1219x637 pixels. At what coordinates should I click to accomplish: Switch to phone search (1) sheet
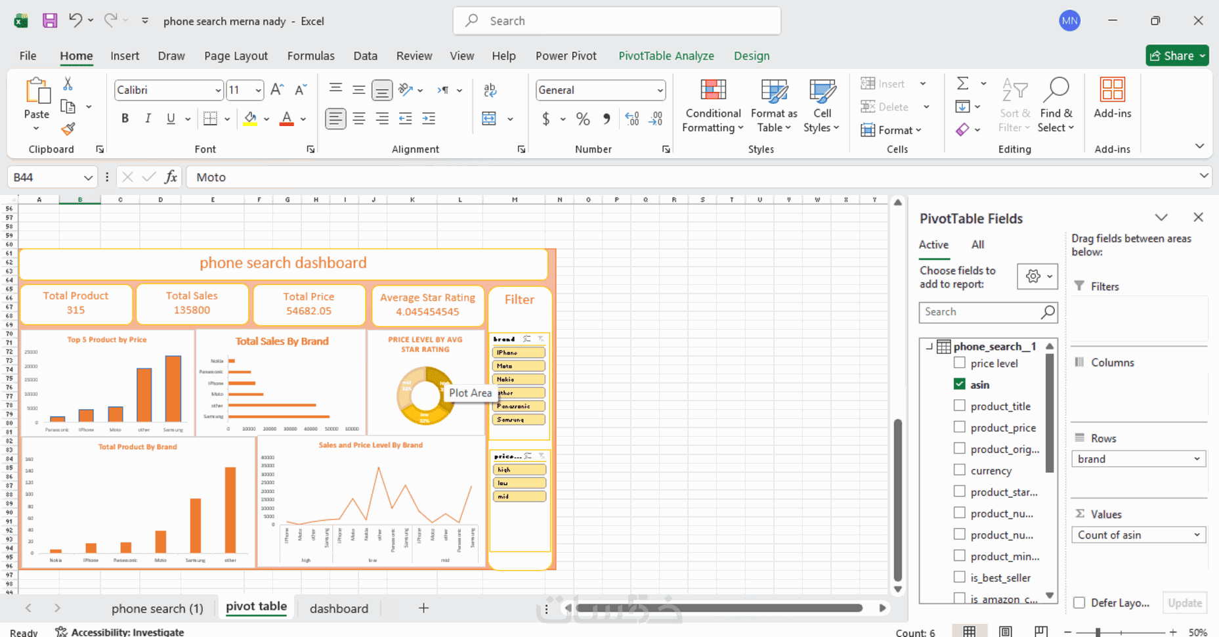pyautogui.click(x=158, y=608)
